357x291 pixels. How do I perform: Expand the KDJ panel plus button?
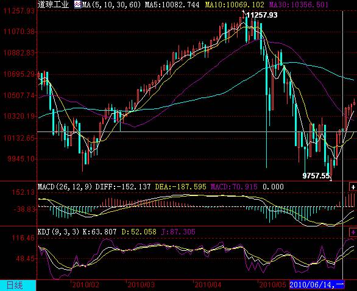coord(353,233)
